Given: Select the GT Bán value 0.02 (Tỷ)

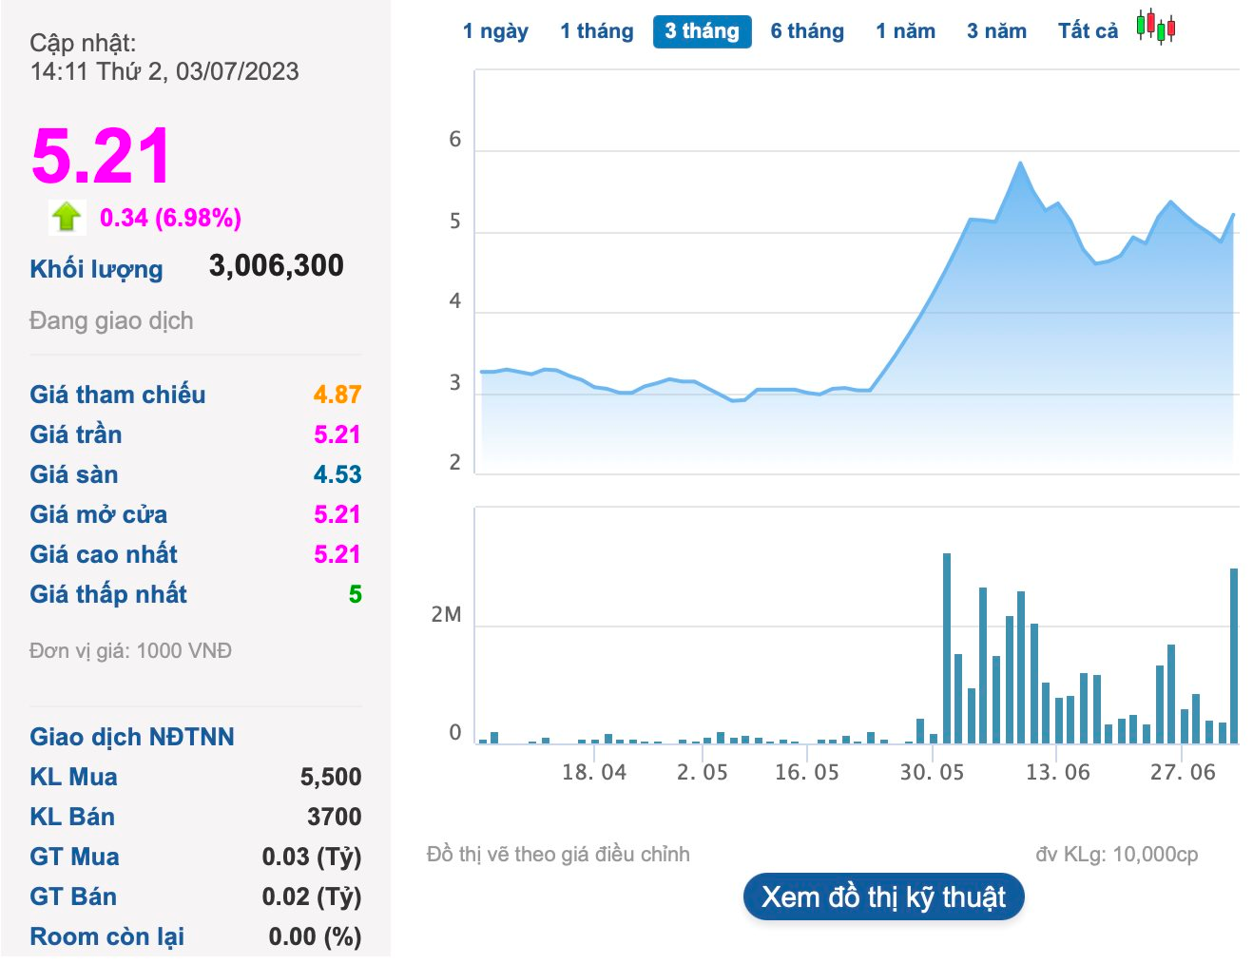Looking at the screenshot, I should pyautogui.click(x=312, y=897).
